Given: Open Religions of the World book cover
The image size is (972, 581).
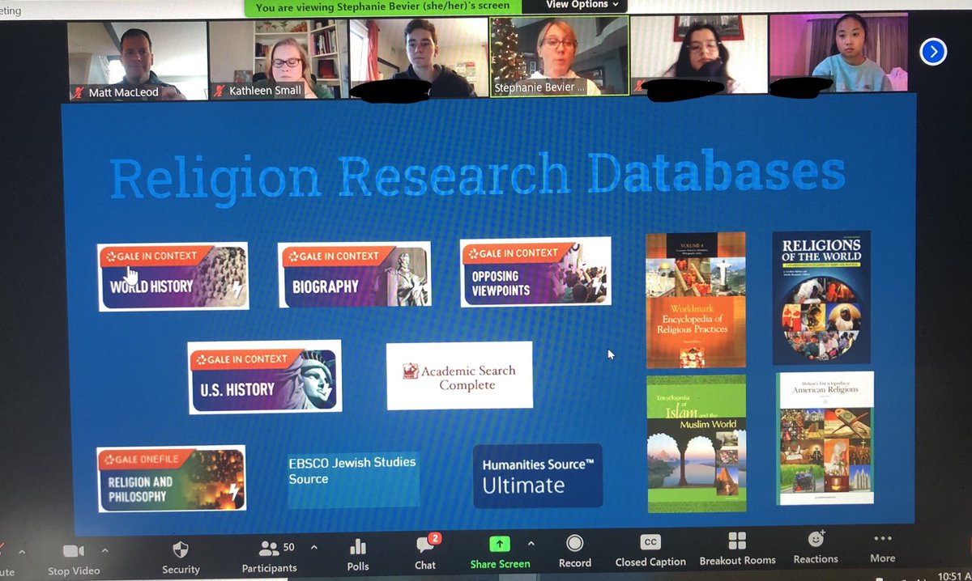Looking at the screenshot, I should tap(821, 298).
